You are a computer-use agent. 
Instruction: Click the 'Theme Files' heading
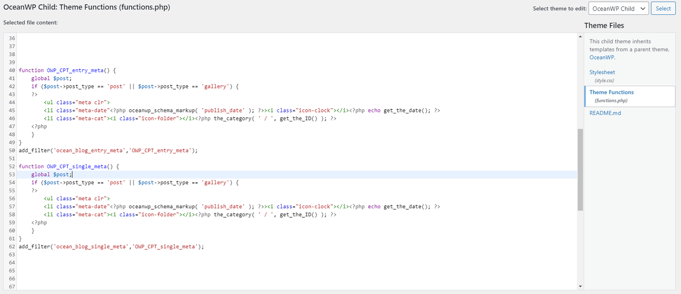(x=604, y=26)
